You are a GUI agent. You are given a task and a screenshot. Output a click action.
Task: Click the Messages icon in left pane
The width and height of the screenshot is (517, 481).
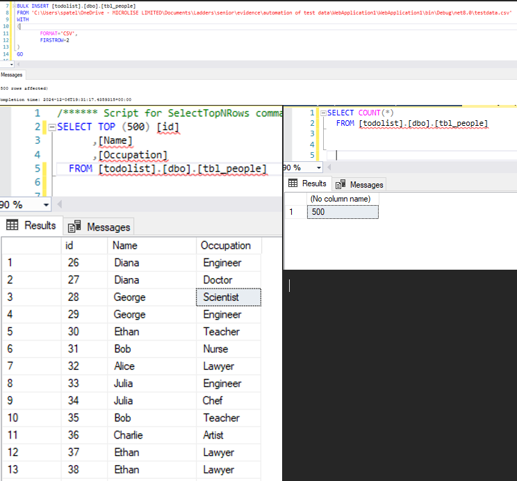(74, 227)
